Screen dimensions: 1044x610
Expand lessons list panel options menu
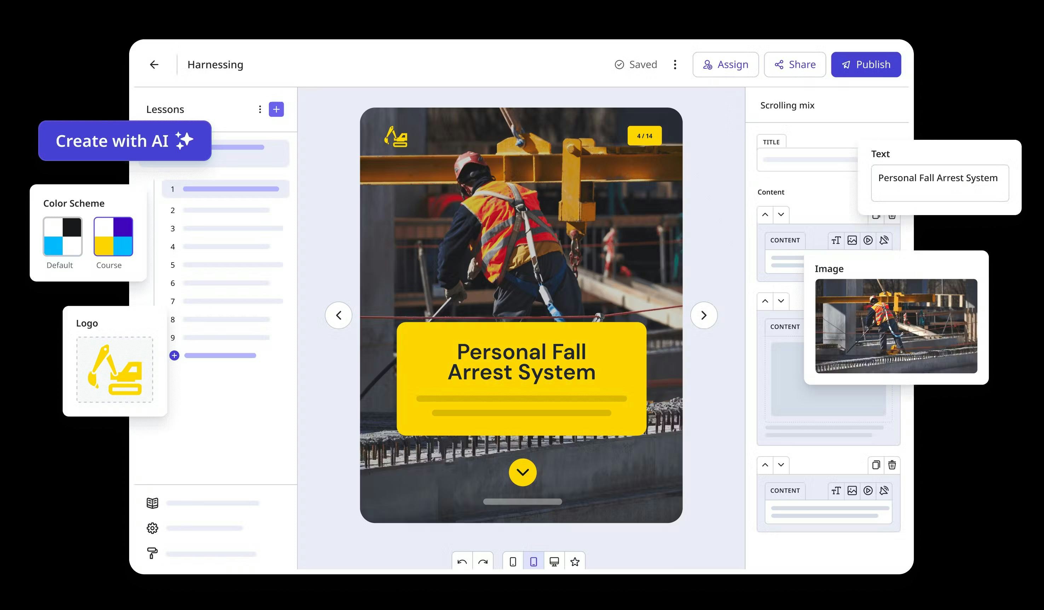point(260,109)
